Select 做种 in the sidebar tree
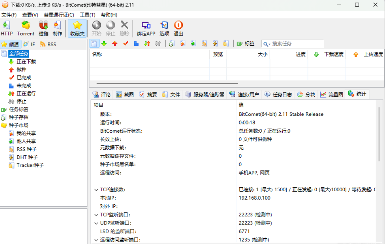385x244 pixels. pos(21,69)
